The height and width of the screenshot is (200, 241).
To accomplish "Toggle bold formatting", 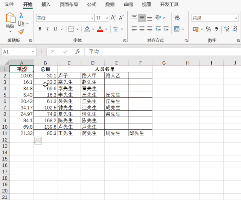I will pyautogui.click(x=40, y=29).
